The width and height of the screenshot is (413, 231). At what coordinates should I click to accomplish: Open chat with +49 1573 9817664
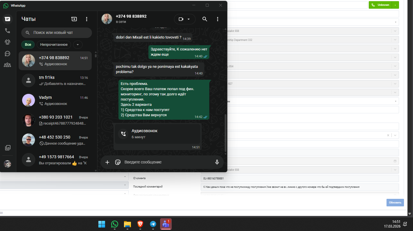click(x=55, y=160)
